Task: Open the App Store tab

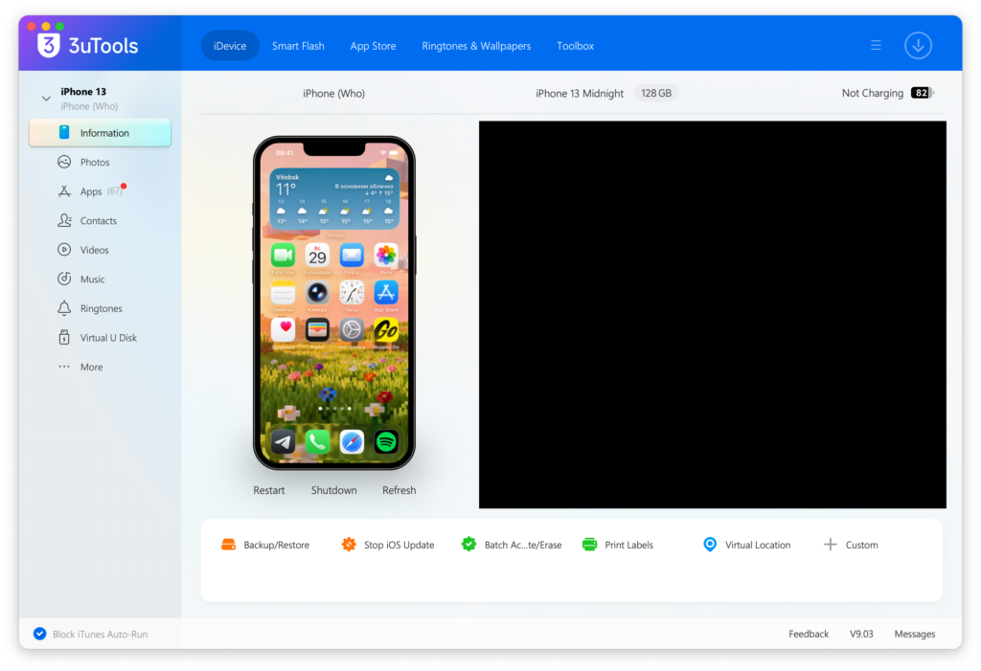Action: click(373, 46)
